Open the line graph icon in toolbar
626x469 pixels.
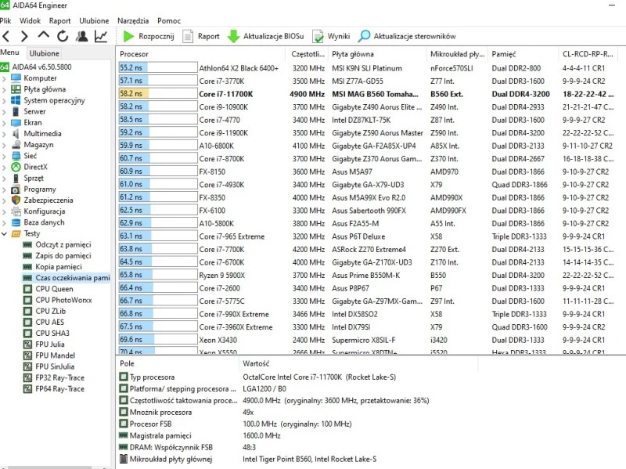101,36
